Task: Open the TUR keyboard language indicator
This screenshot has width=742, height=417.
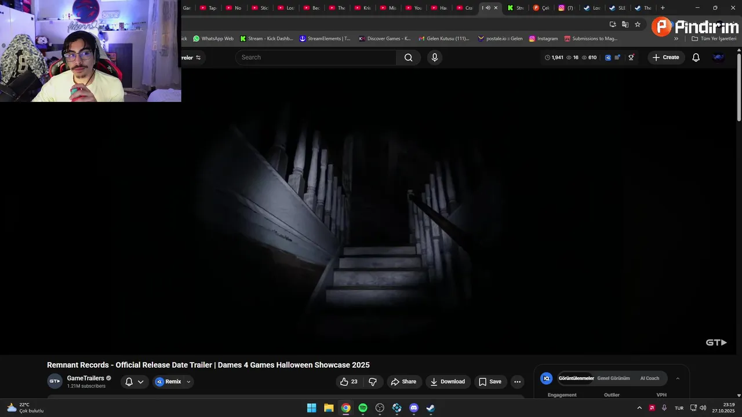Action: pyautogui.click(x=679, y=408)
